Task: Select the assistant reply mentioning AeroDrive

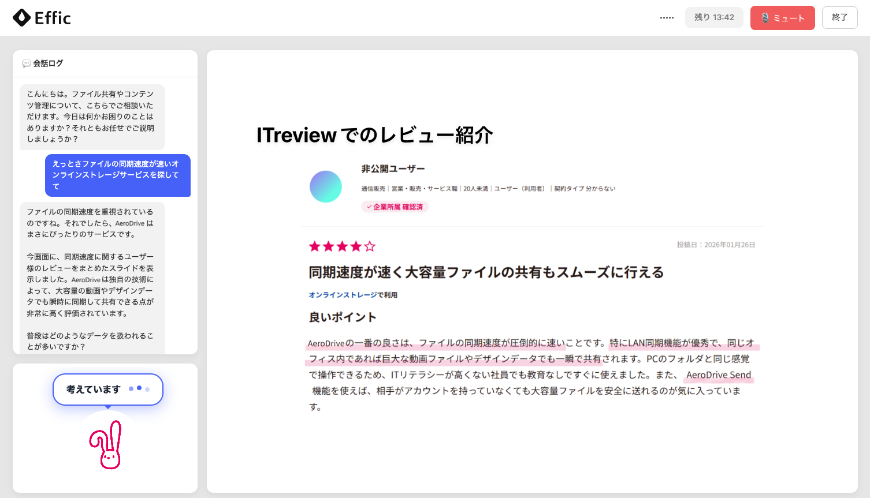Action: (92, 278)
